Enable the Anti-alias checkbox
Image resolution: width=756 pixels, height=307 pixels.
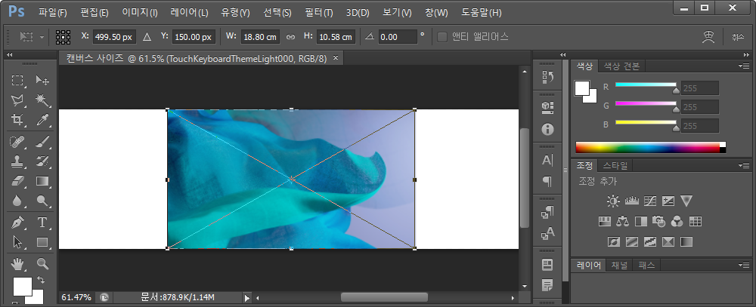(442, 37)
